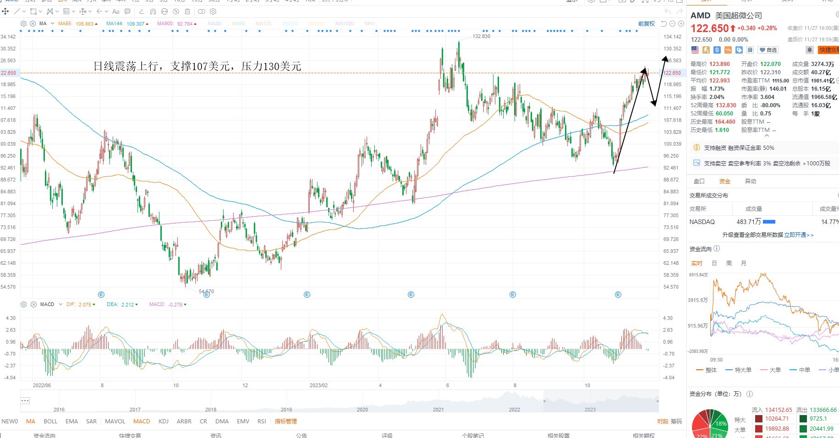
Task: Click the alert bell icon for AMD
Action: click(810, 50)
